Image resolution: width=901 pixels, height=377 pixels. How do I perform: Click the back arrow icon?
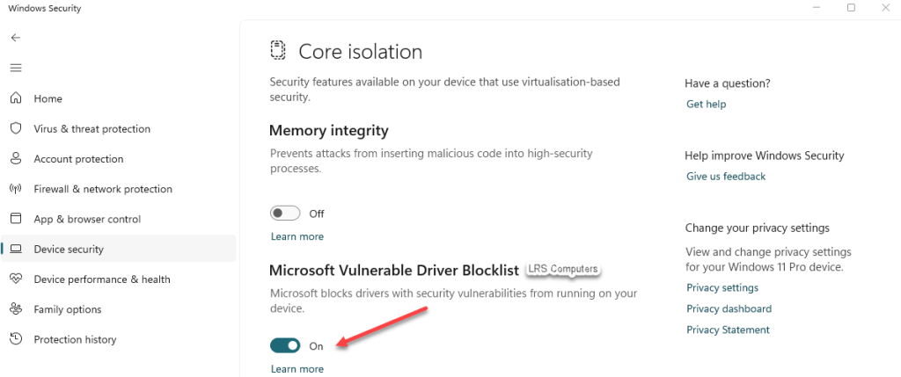16,38
